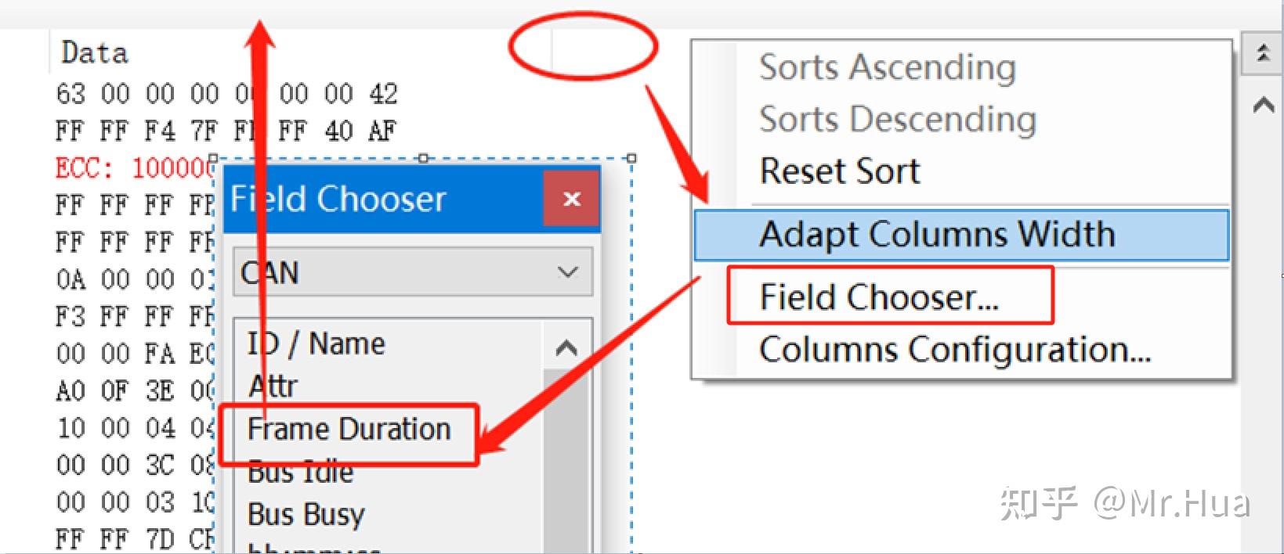The height and width of the screenshot is (554, 1284).
Task: Click the single up chevron icon at right
Action: pyautogui.click(x=1263, y=105)
